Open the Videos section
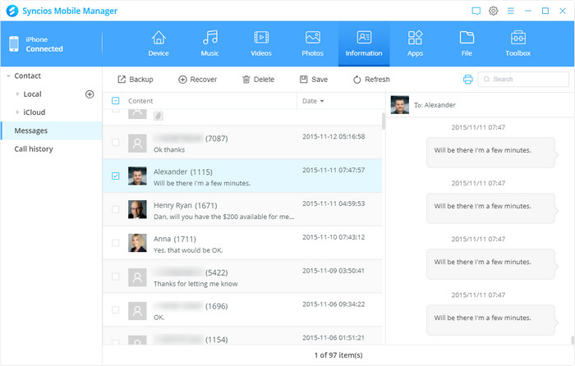The width and height of the screenshot is (575, 366). [x=261, y=43]
